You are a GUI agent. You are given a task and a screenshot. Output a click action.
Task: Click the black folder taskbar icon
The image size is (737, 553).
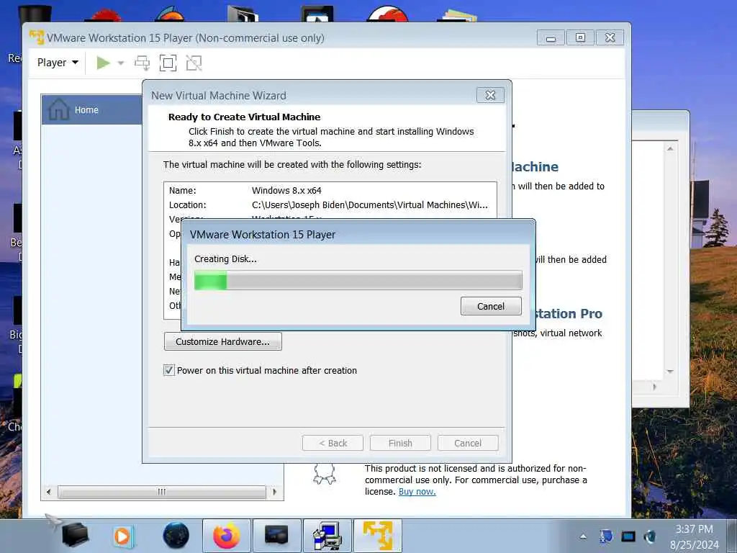[x=74, y=535]
